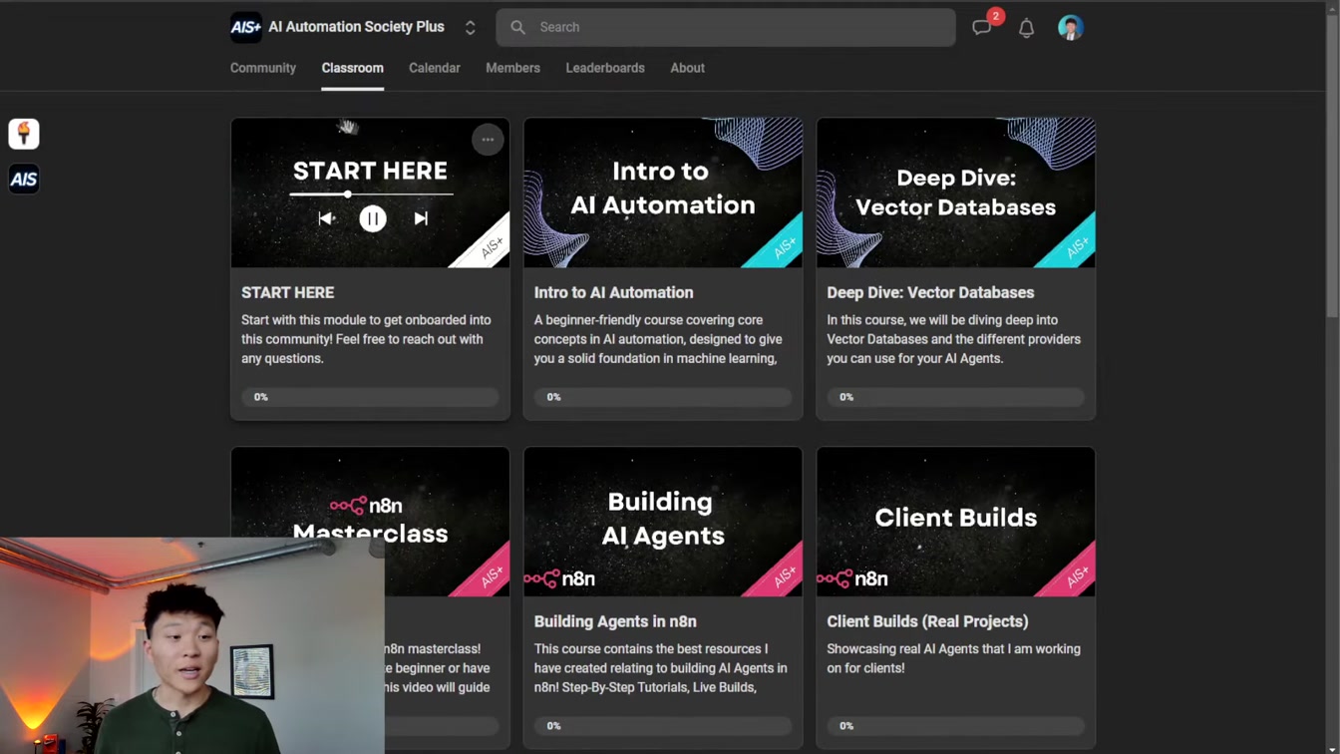Screen dimensions: 1340x754
Task: Click the Client Builds progress bar
Action: [956, 726]
